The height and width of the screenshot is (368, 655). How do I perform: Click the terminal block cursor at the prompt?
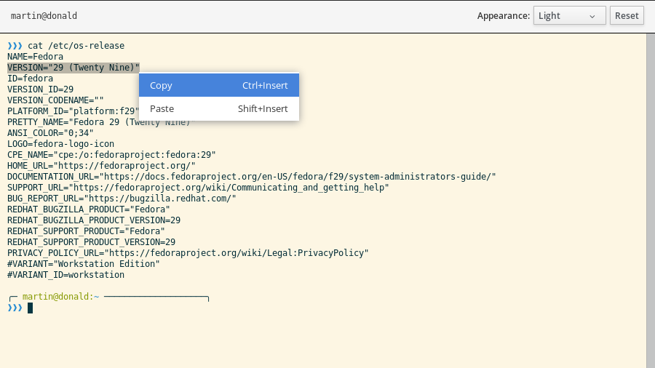[x=31, y=308]
